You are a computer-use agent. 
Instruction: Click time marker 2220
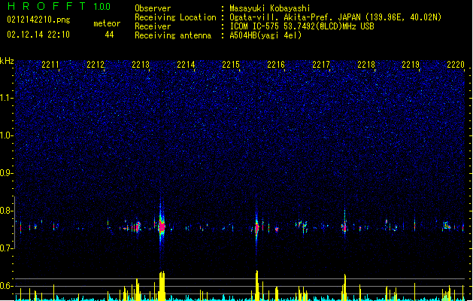pos(456,65)
